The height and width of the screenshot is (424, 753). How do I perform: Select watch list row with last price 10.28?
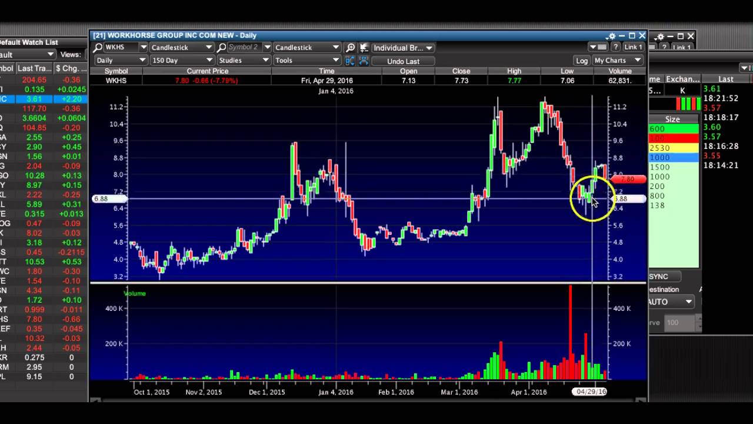(x=44, y=175)
